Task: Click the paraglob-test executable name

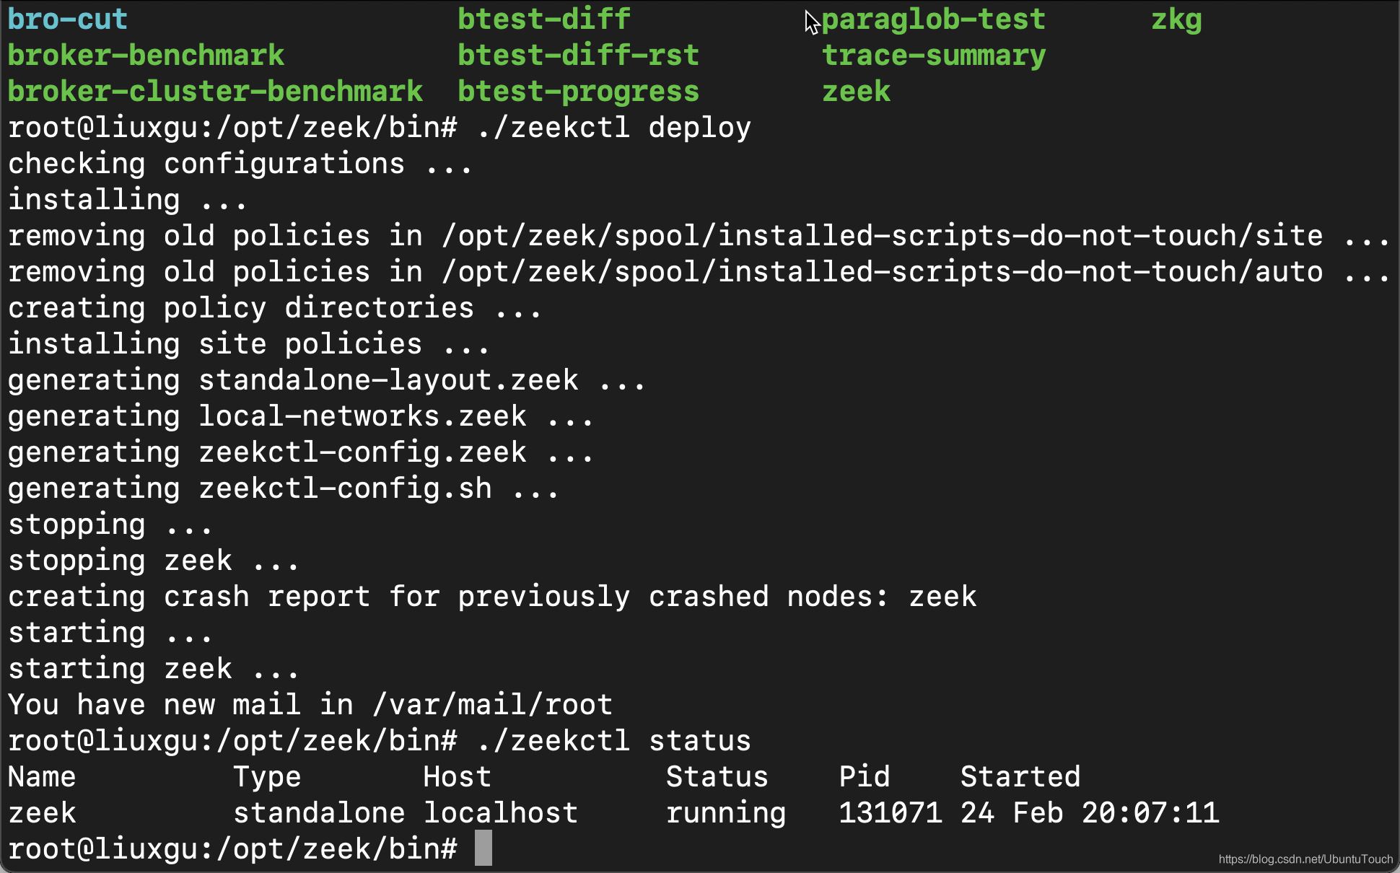Action: pyautogui.click(x=933, y=19)
